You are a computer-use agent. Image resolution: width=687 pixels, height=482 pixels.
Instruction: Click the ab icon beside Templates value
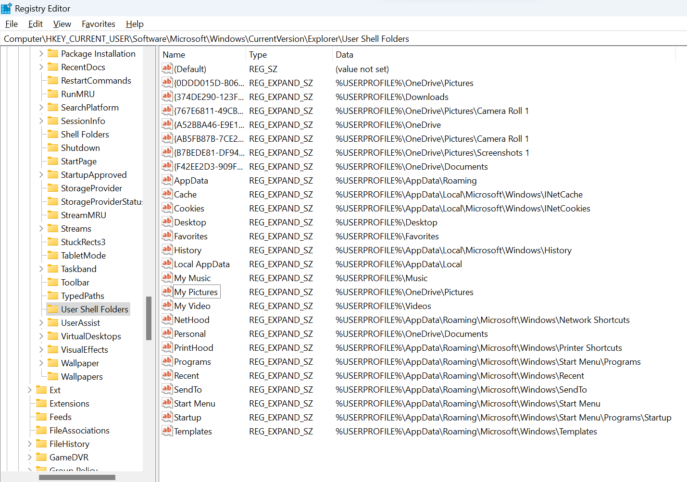point(167,431)
